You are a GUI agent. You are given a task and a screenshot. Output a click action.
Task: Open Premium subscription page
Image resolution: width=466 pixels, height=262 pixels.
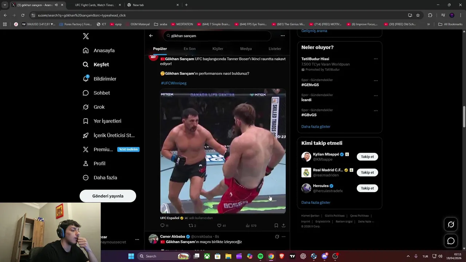click(111, 149)
